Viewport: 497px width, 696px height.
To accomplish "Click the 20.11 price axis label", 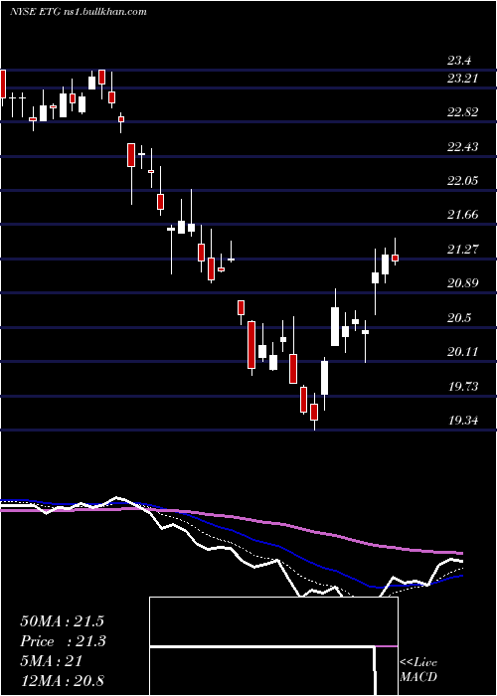I will 462,352.
